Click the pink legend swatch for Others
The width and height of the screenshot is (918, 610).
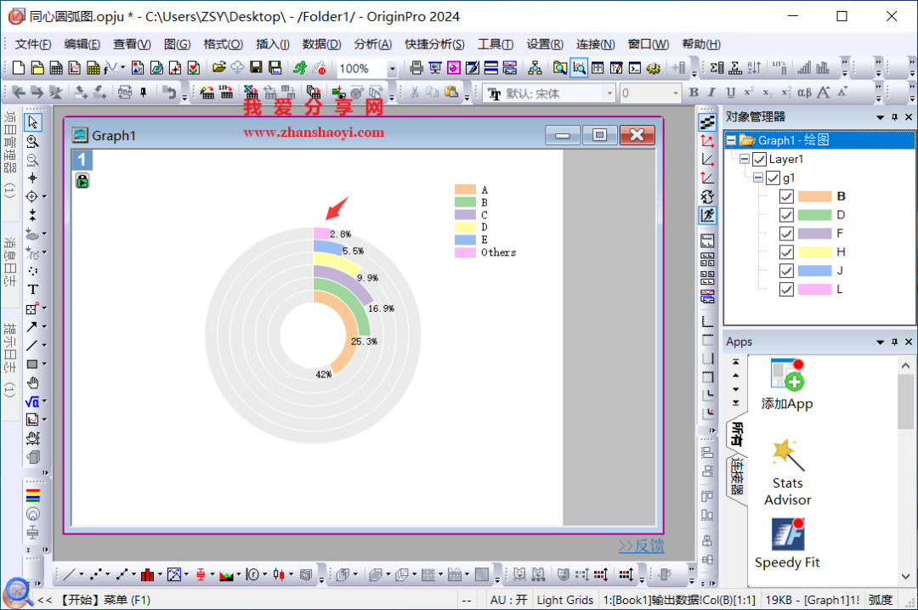pos(465,252)
